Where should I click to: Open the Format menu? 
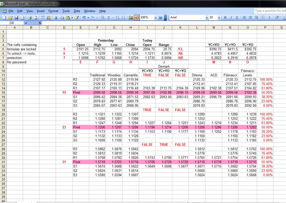(x=53, y=11)
